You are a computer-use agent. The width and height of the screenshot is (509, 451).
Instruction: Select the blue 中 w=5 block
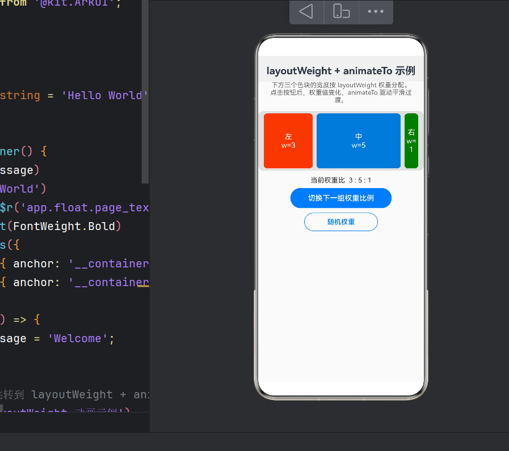359,141
